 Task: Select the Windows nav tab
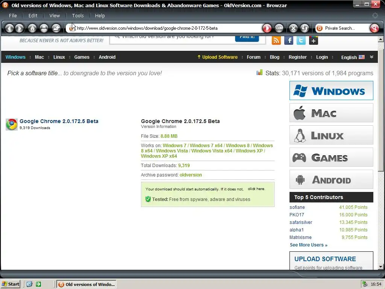click(x=15, y=57)
